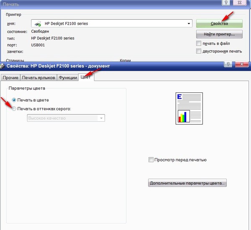Click printer status text Свободен
The image size is (251, 230).
coord(40,31)
